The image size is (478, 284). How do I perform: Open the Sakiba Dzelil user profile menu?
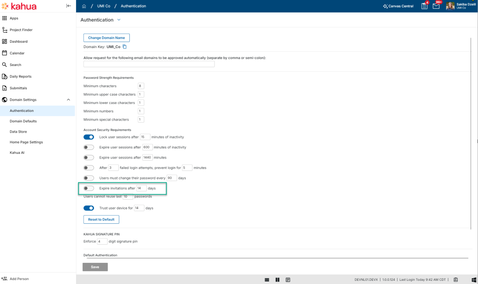pyautogui.click(x=461, y=6)
